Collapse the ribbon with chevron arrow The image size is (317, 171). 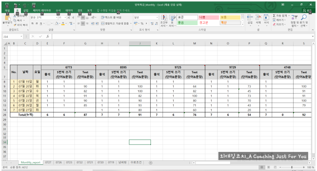[313, 30]
